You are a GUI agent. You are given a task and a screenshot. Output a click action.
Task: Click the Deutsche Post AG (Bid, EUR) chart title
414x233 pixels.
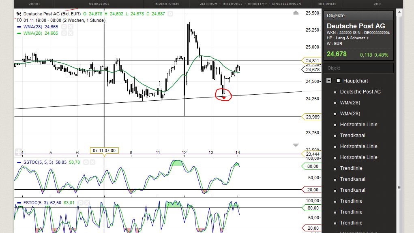(52, 14)
